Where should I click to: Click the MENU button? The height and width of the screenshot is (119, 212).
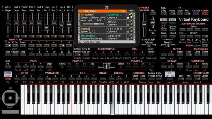tap(164, 20)
